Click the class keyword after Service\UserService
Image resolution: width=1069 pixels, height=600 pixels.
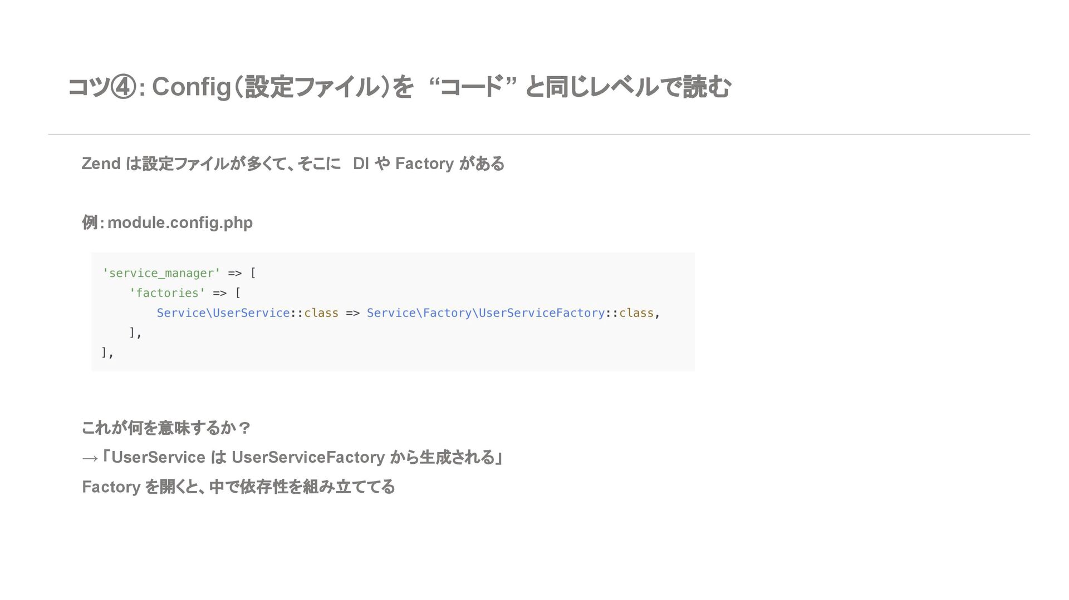point(321,313)
